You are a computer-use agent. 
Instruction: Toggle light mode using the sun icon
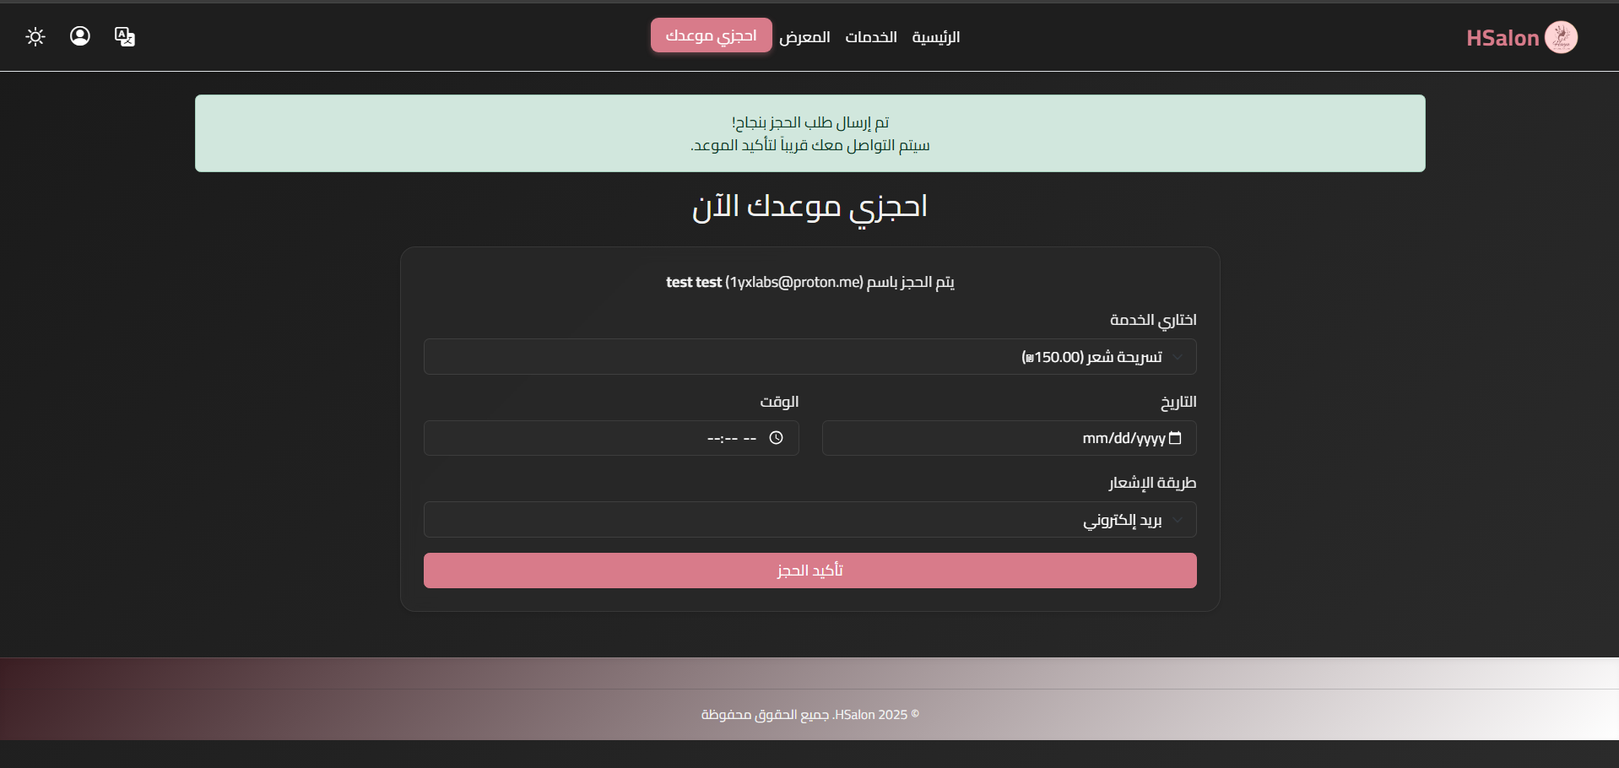click(35, 36)
